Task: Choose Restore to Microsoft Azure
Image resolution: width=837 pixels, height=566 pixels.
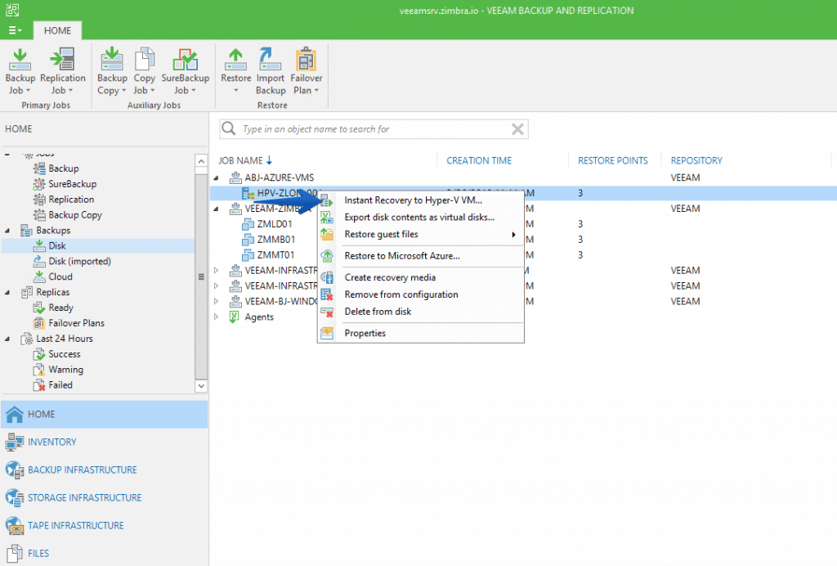Action: point(421,256)
